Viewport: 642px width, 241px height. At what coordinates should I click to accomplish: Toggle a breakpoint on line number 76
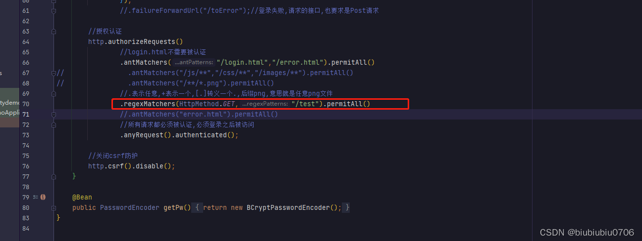pos(26,166)
